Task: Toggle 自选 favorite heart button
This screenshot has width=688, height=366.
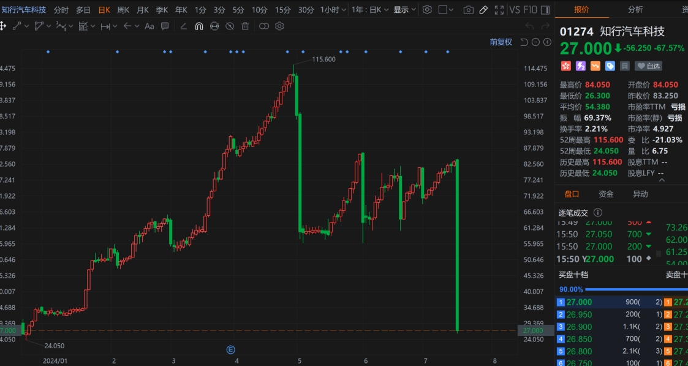Action: (x=649, y=66)
